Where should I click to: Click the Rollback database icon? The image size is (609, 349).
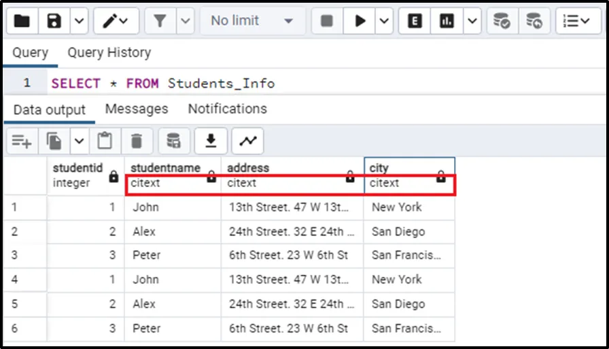pyautogui.click(x=534, y=21)
